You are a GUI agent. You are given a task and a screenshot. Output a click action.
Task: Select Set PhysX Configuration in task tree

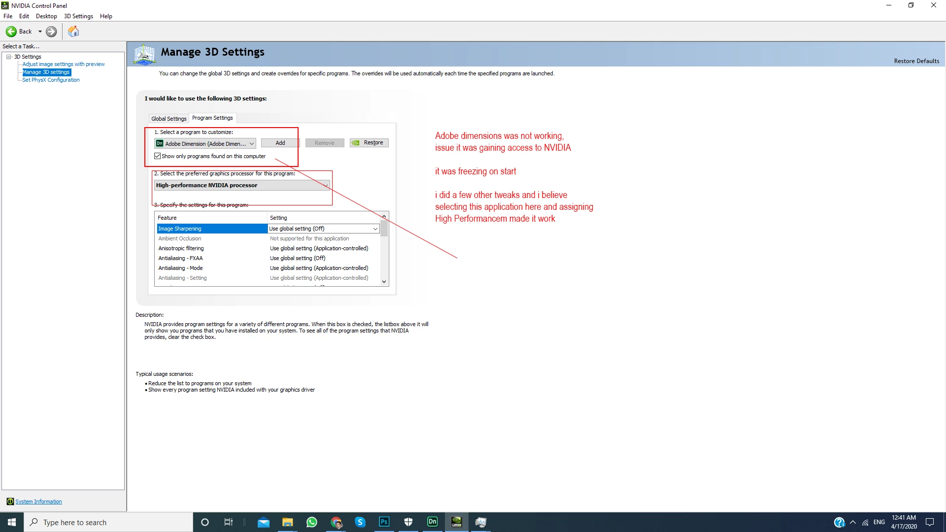[x=51, y=80]
